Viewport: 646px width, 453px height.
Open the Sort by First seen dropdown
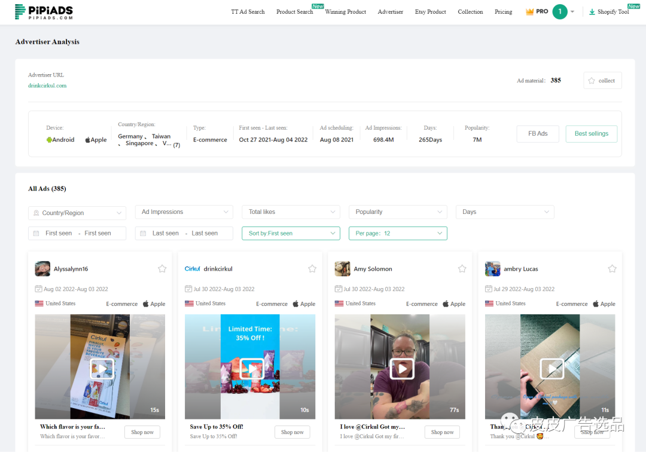pyautogui.click(x=291, y=233)
